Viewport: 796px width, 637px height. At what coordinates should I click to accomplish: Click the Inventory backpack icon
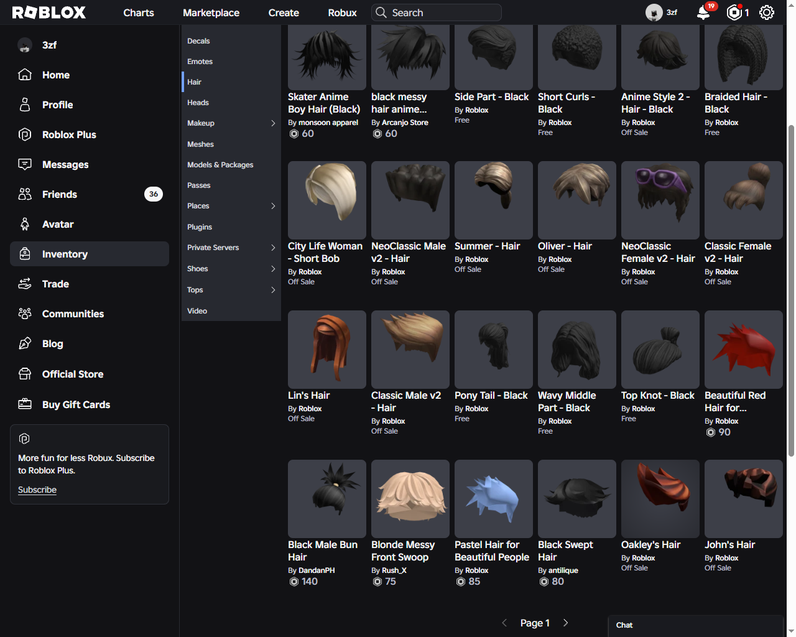click(25, 254)
